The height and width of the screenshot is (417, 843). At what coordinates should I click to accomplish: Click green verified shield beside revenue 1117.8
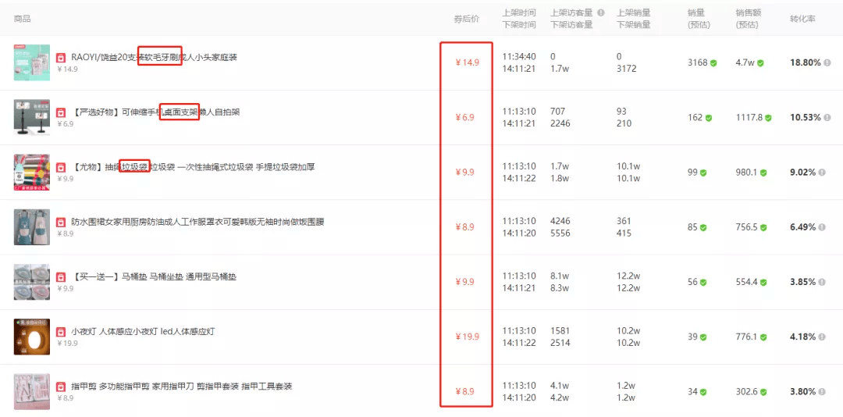pos(768,118)
